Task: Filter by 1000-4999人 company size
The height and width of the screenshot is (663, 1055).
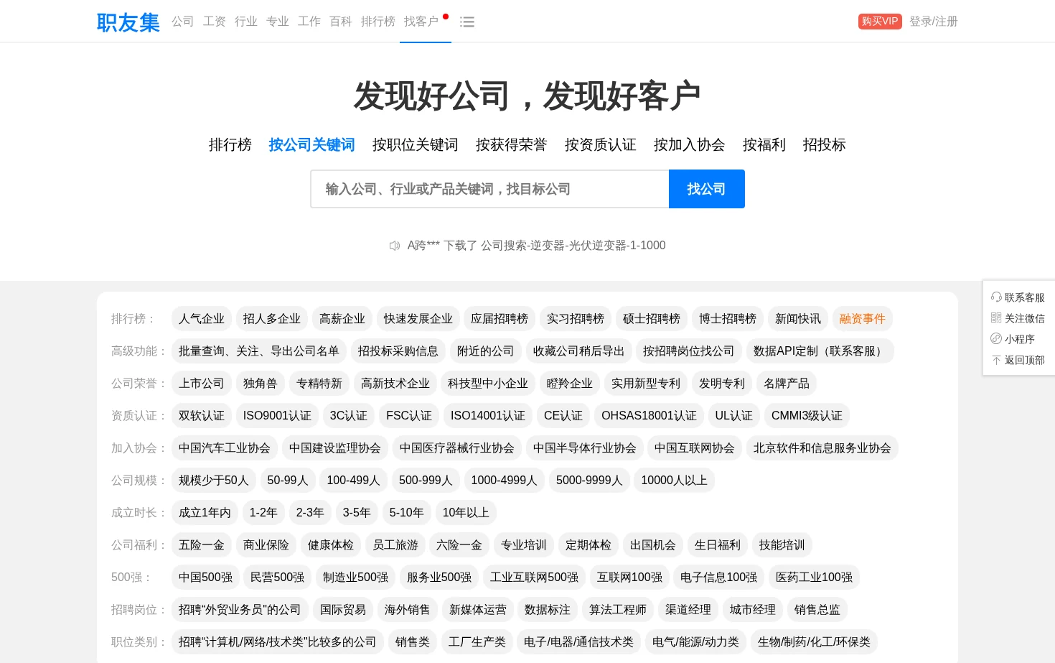Action: (x=505, y=481)
